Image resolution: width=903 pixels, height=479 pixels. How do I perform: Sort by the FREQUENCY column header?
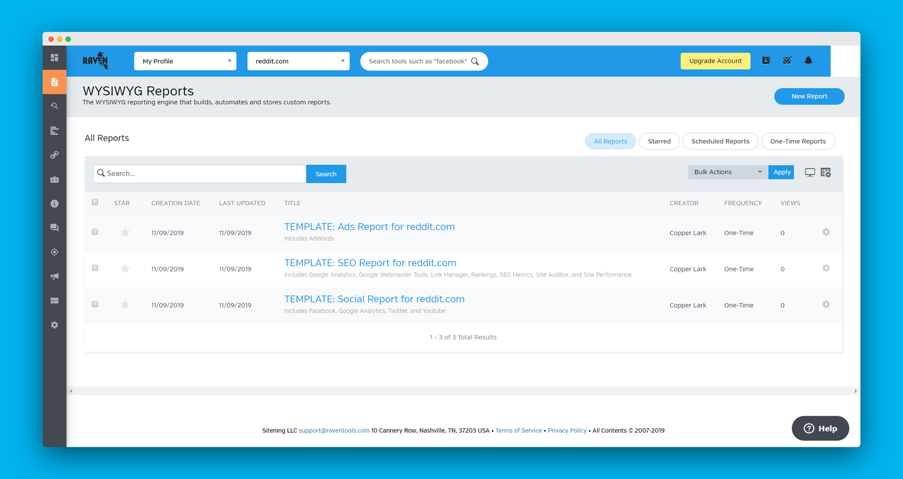pyautogui.click(x=743, y=203)
